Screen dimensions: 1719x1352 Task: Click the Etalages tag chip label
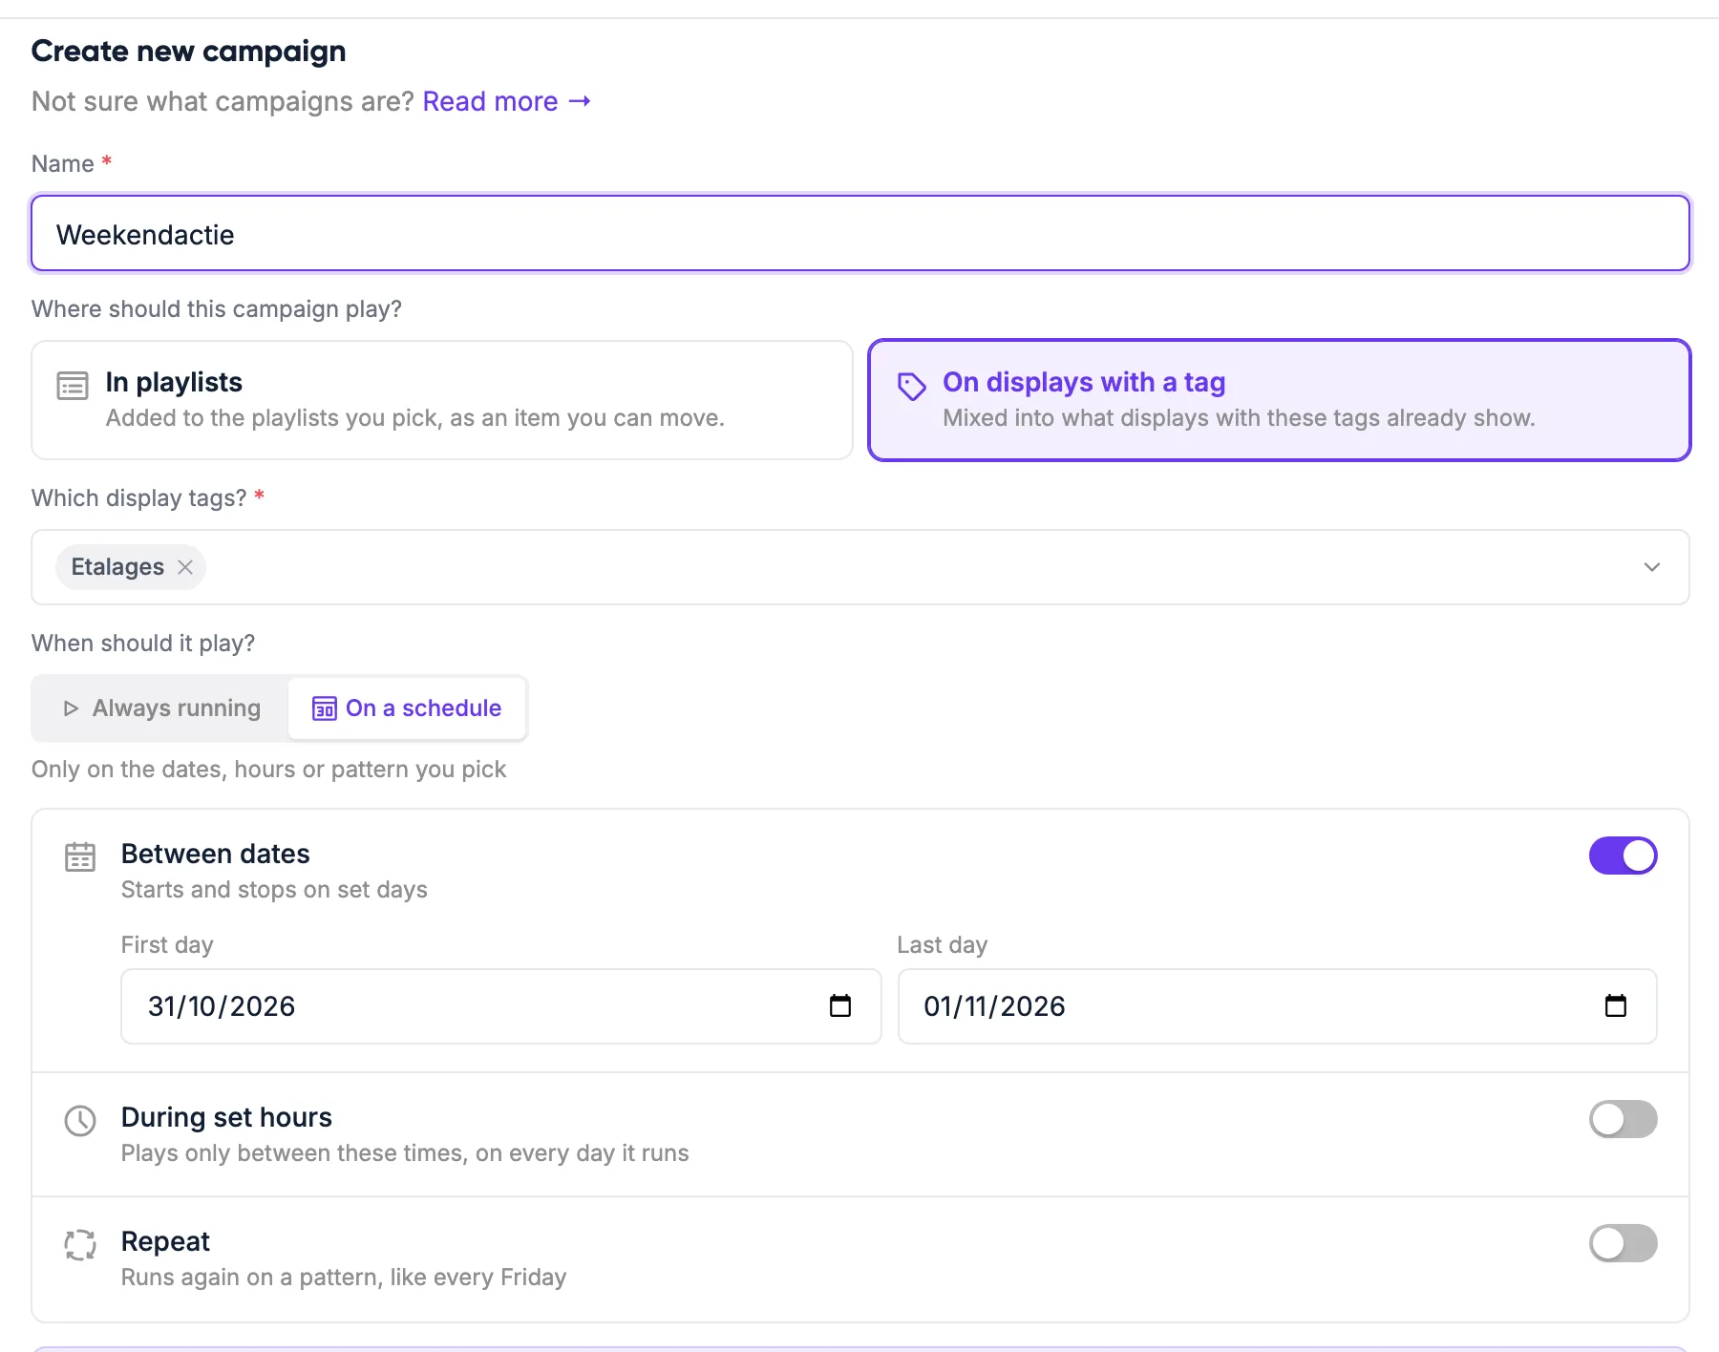117,567
